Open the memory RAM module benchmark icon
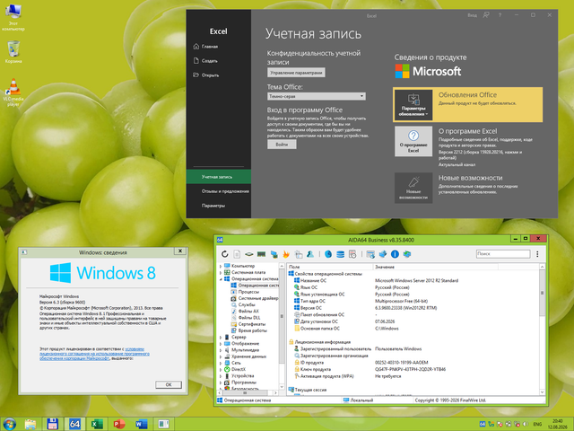The image size is (574, 431). click(x=261, y=254)
